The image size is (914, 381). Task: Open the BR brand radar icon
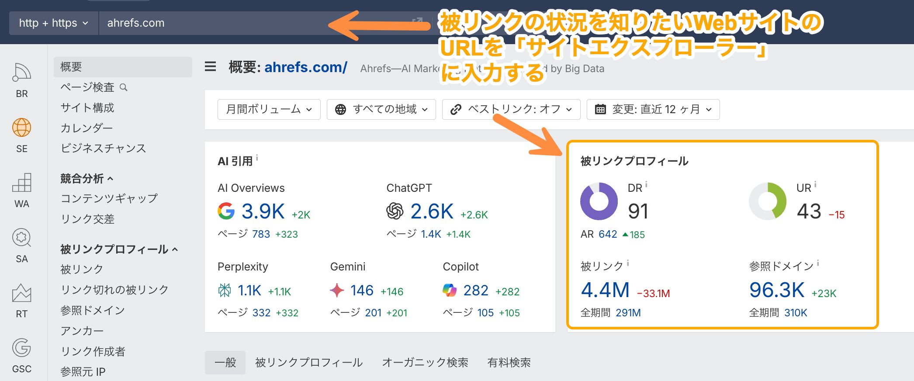click(x=21, y=73)
